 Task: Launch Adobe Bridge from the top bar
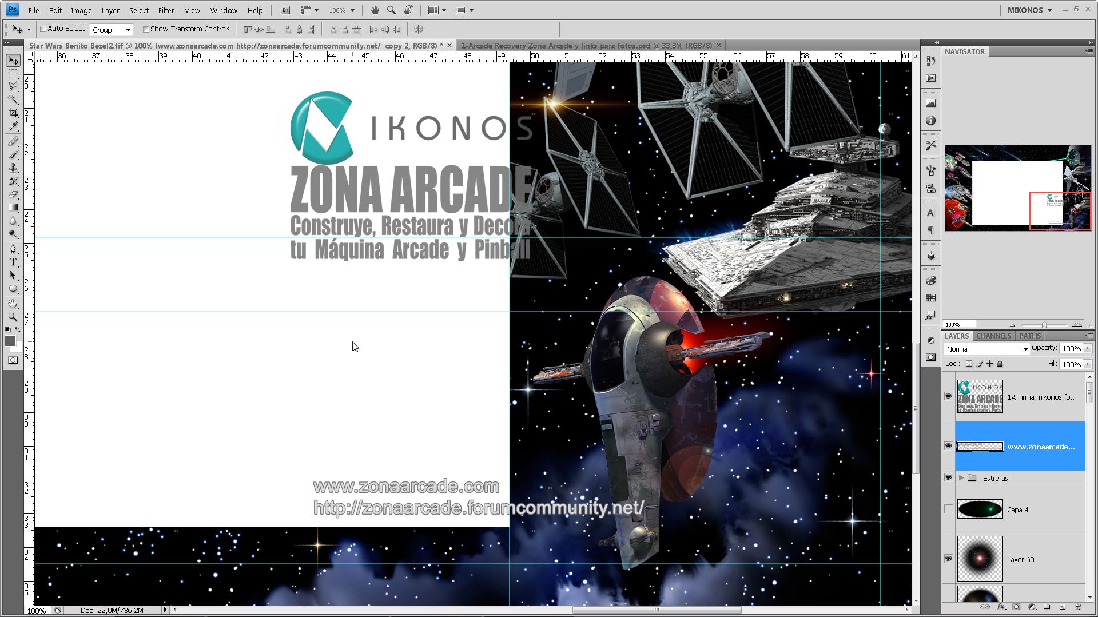coord(285,10)
